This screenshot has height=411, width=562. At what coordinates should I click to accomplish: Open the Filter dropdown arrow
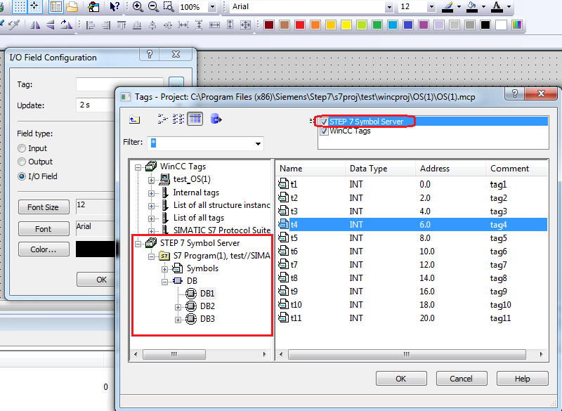pyautogui.click(x=258, y=144)
